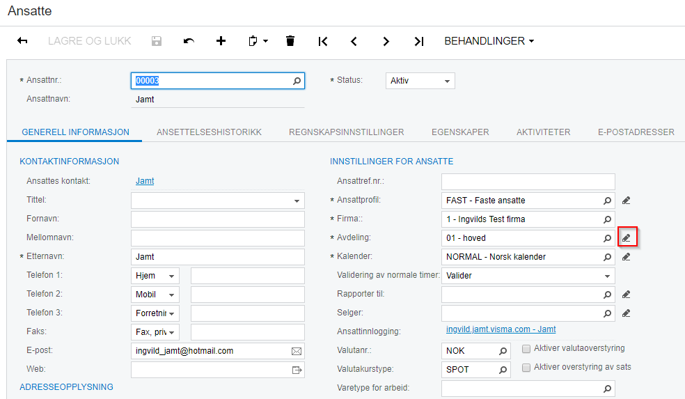This screenshot has width=685, height=399.
Task: Click the envelope icon in E-post field
Action: [x=296, y=351]
